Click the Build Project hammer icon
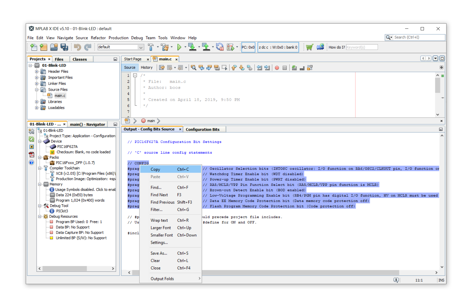The width and height of the screenshot is (472, 308). click(151, 47)
